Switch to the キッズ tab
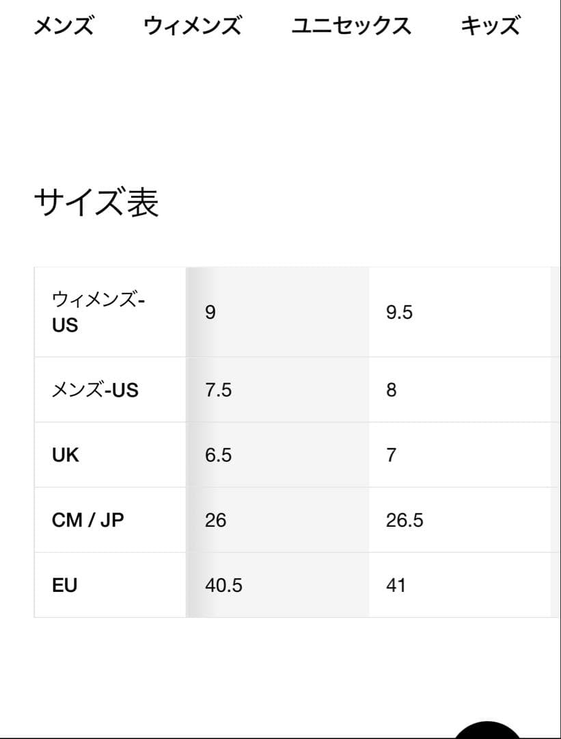Screen dimensions: 561x739 pos(491,26)
